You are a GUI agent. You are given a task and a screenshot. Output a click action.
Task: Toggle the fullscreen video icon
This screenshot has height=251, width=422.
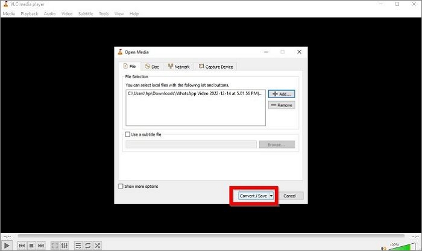pyautogui.click(x=55, y=246)
